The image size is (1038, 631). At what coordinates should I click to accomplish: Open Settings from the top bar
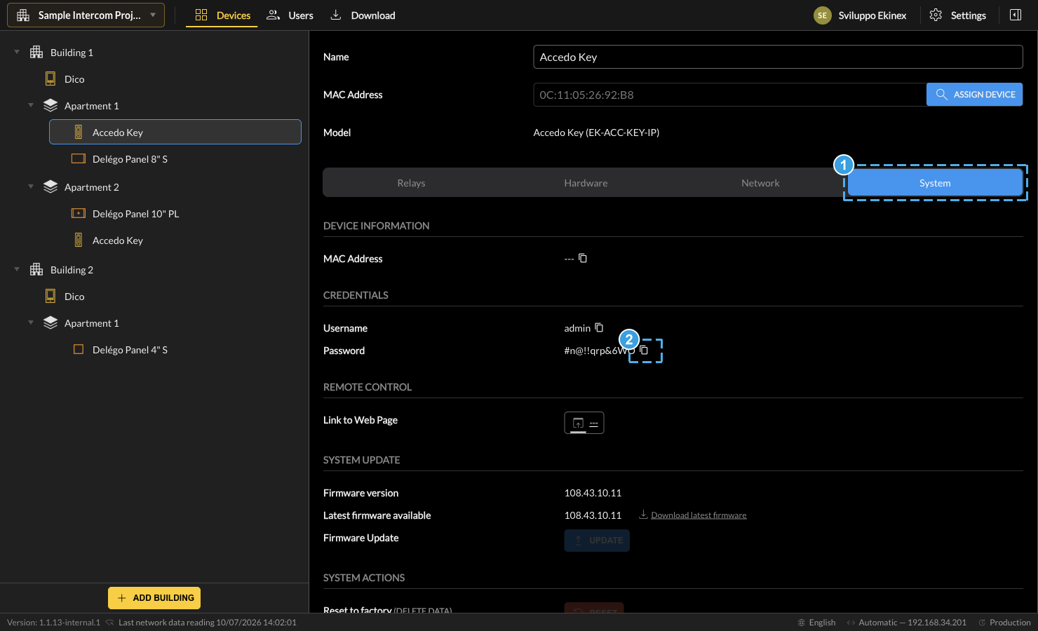coord(957,15)
